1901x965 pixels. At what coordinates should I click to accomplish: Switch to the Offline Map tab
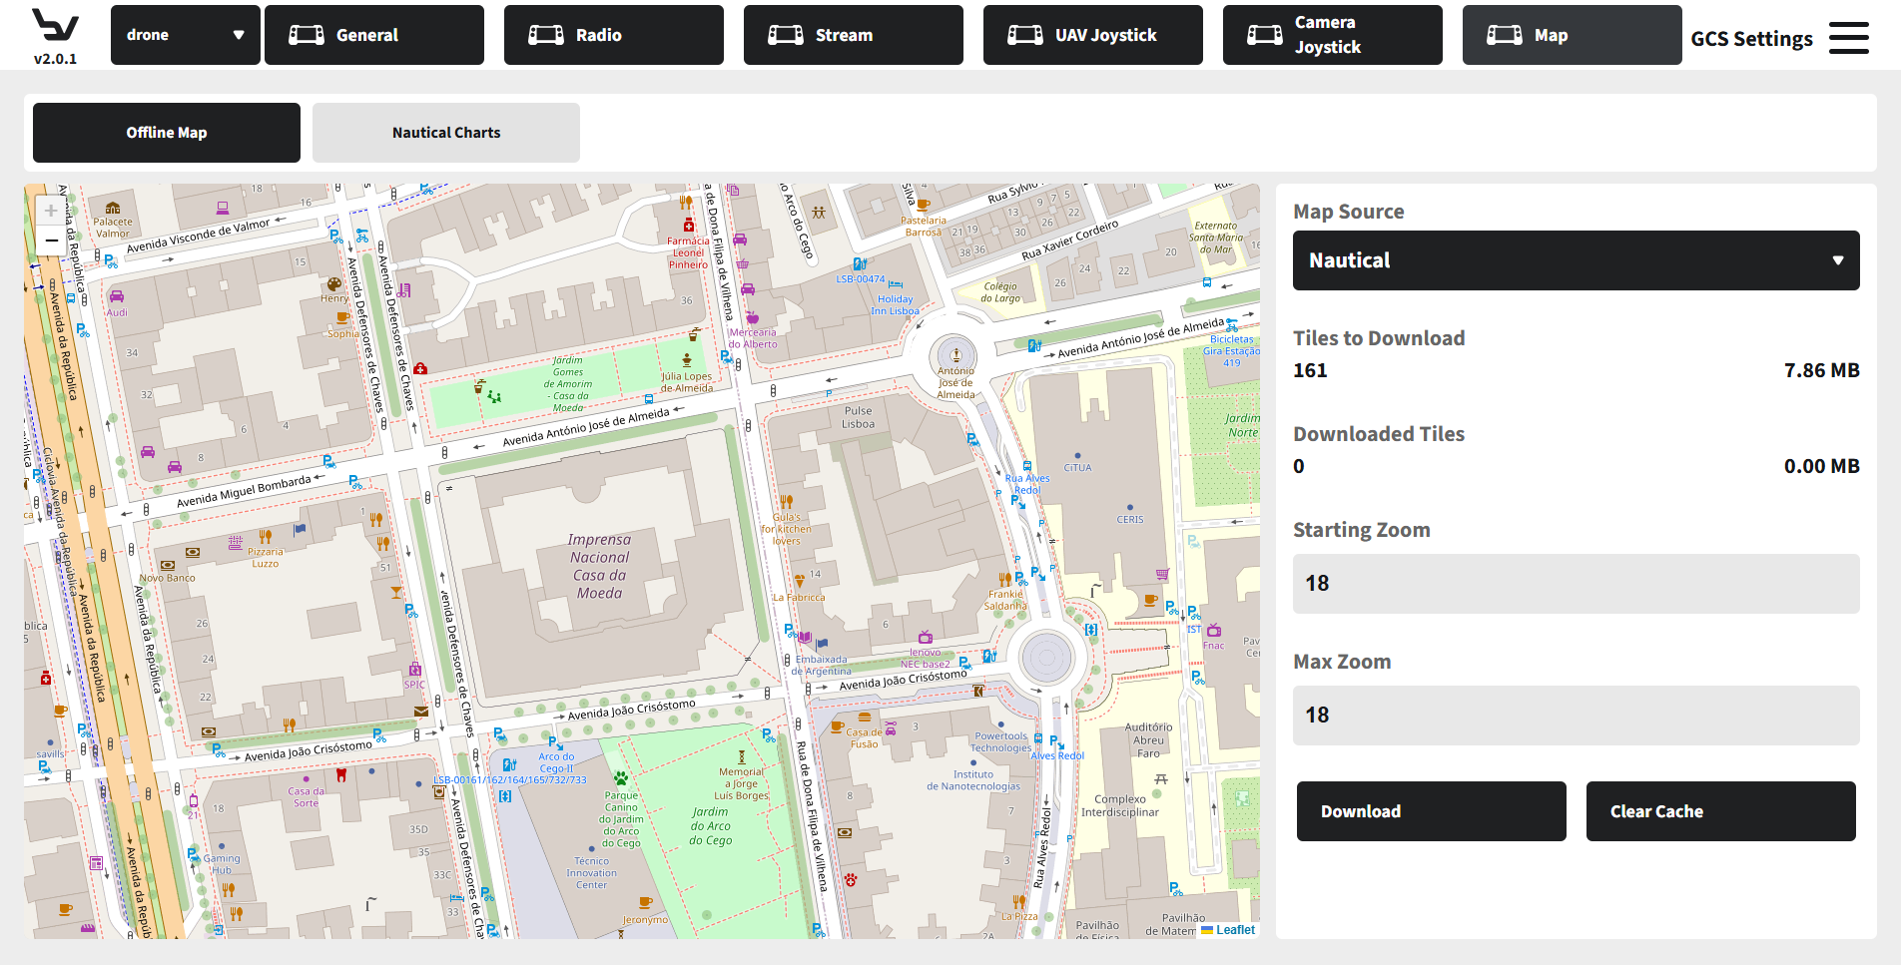pyautogui.click(x=167, y=133)
